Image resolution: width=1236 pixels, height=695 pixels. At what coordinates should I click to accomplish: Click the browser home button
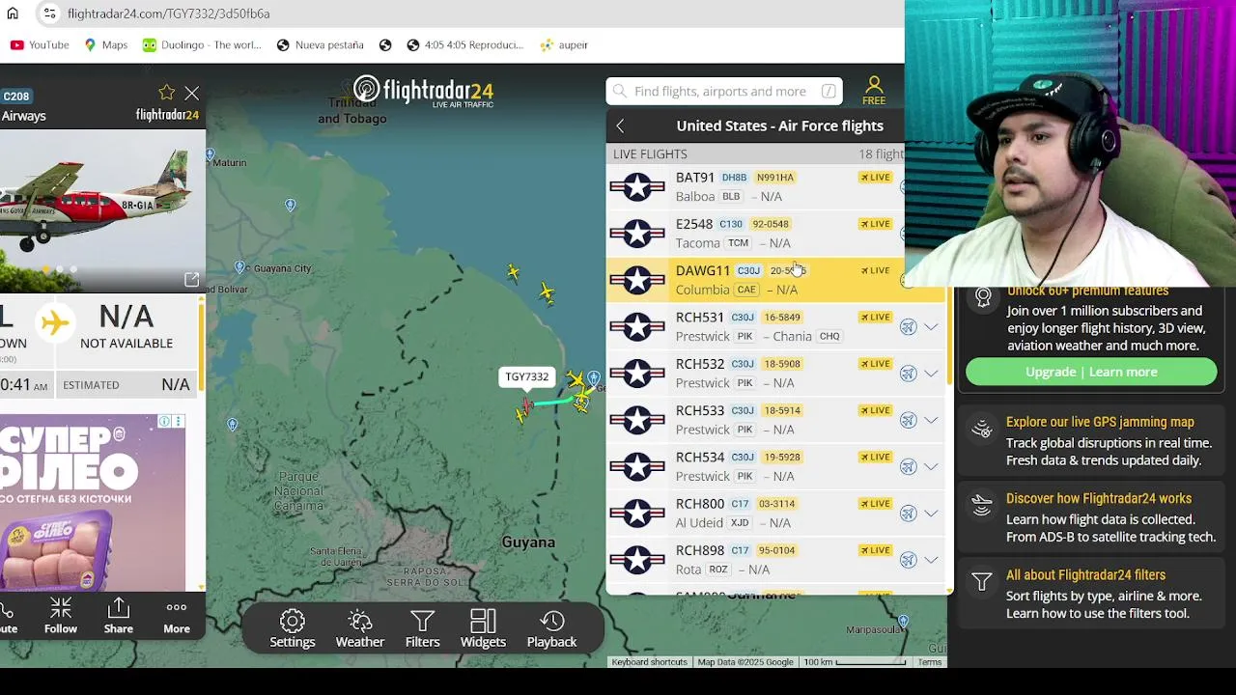click(13, 14)
